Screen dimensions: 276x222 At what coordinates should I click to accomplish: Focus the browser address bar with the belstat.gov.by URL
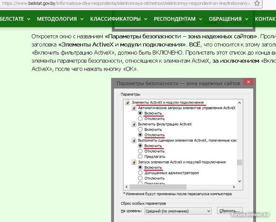coord(126,3)
